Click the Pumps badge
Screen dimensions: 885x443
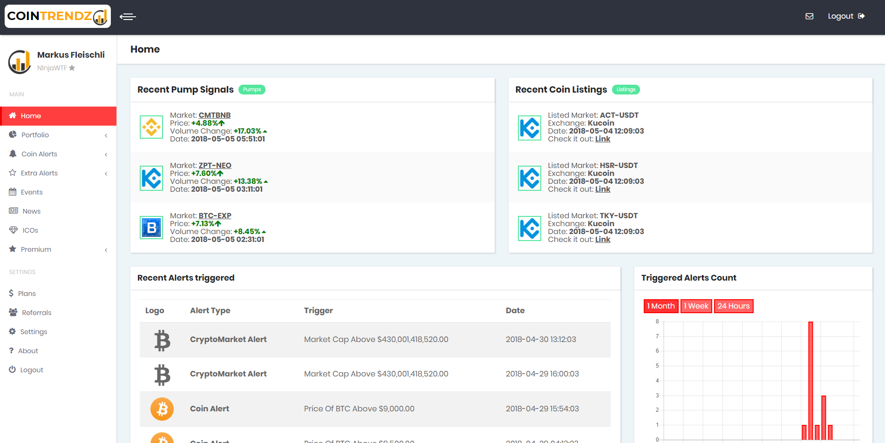(252, 89)
